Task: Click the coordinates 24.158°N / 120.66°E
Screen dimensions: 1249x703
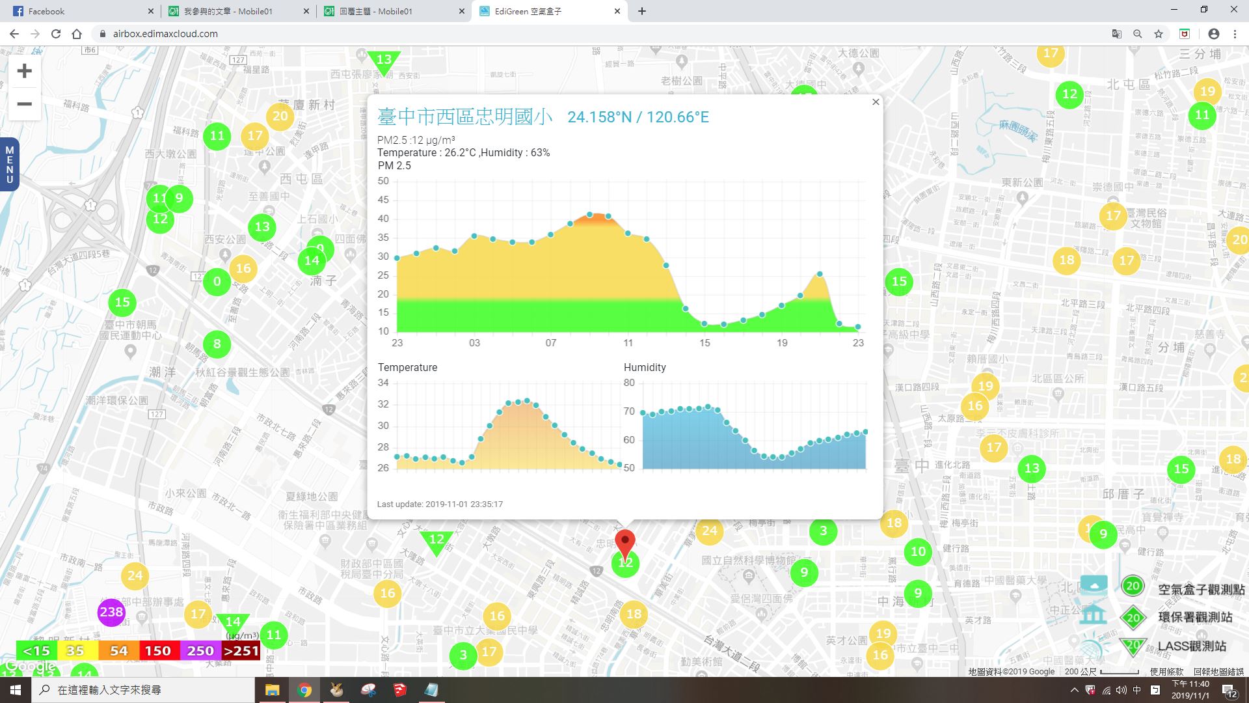Action: coord(638,117)
